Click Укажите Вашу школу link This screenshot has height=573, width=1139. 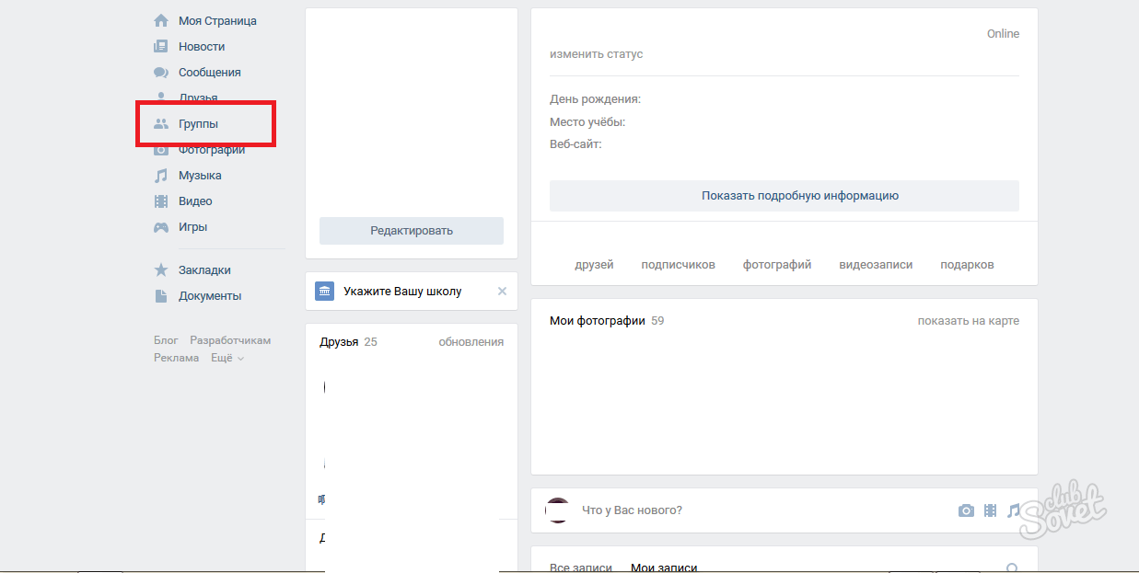[x=402, y=291]
